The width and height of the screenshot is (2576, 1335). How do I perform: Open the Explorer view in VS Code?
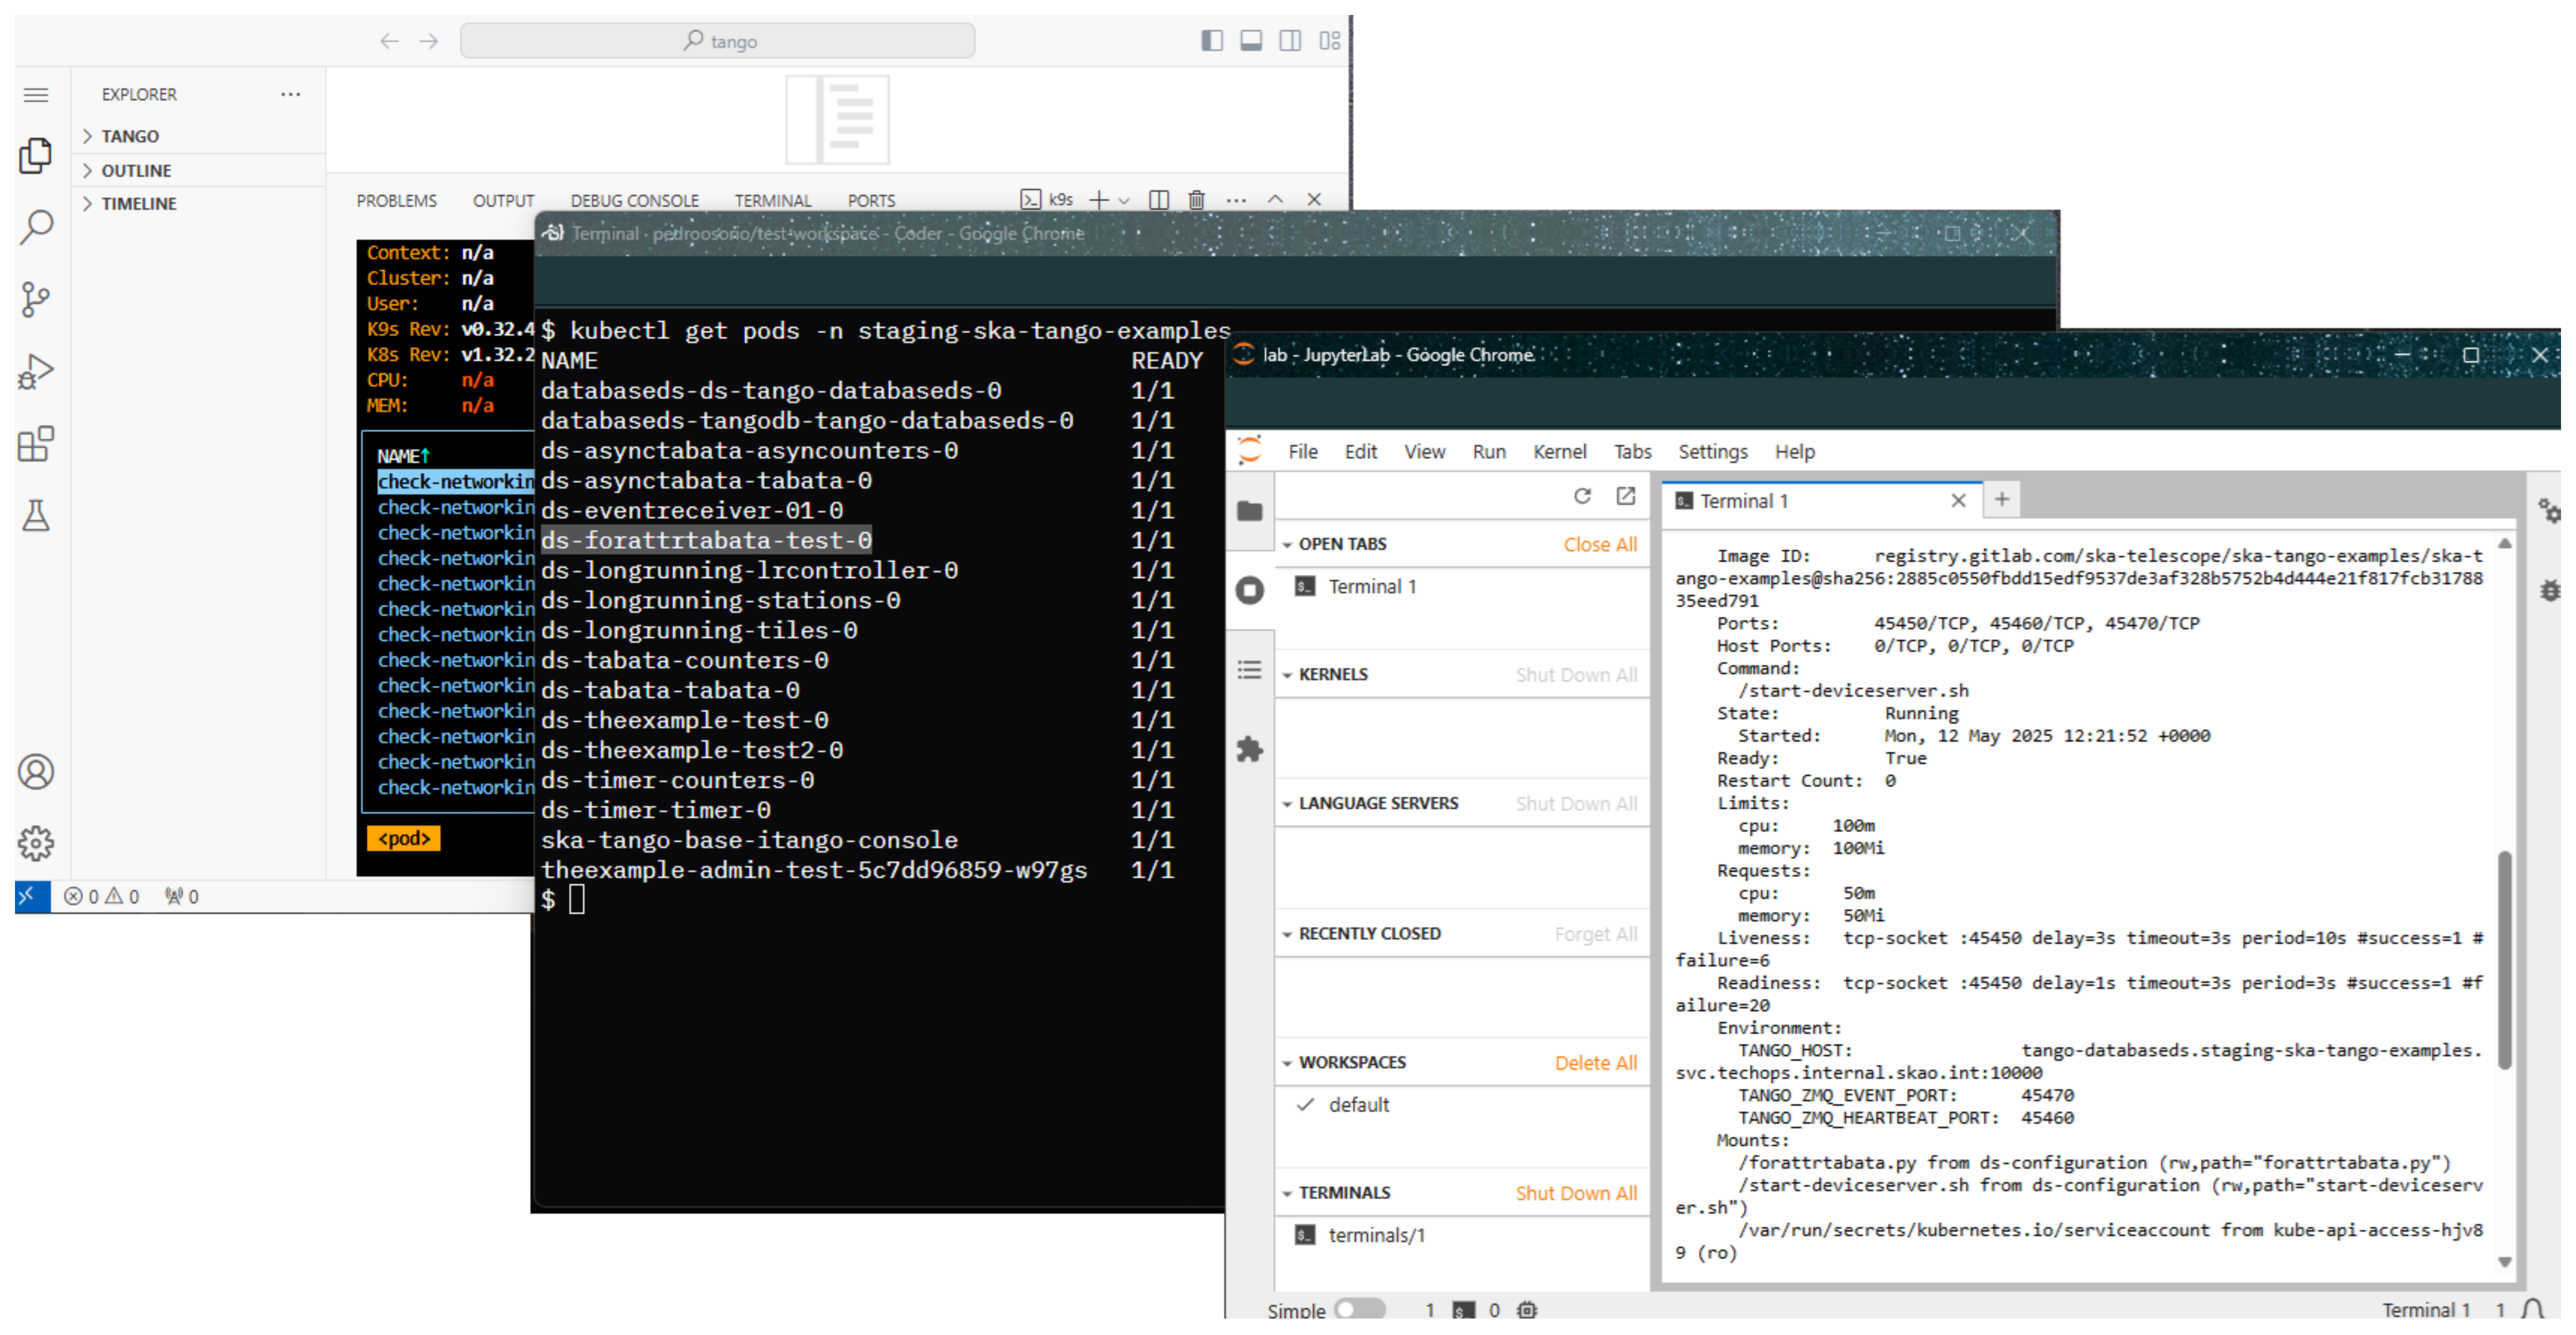(36, 155)
